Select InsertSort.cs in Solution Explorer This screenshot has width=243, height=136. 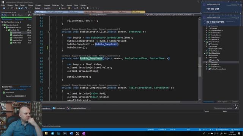(215, 37)
